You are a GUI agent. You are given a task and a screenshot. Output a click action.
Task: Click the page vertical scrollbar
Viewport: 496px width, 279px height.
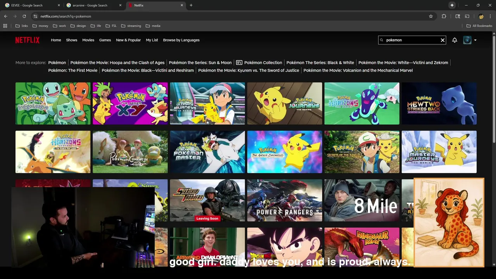[494, 89]
